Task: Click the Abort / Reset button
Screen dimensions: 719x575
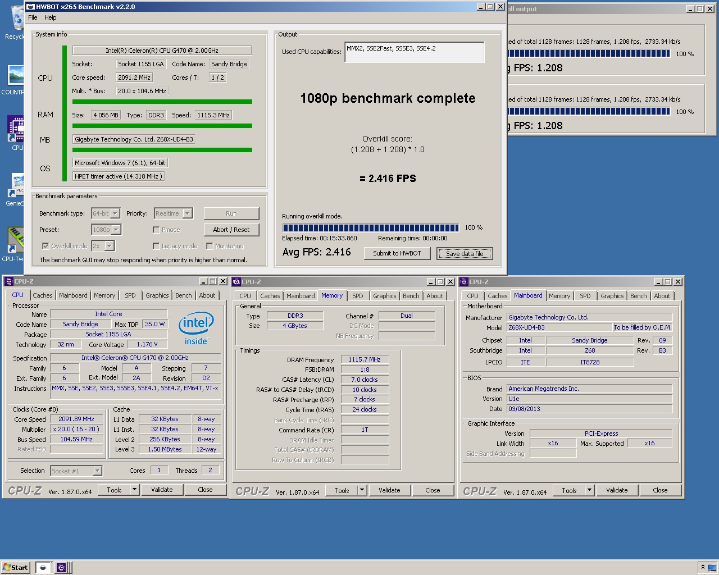Action: 231,230
